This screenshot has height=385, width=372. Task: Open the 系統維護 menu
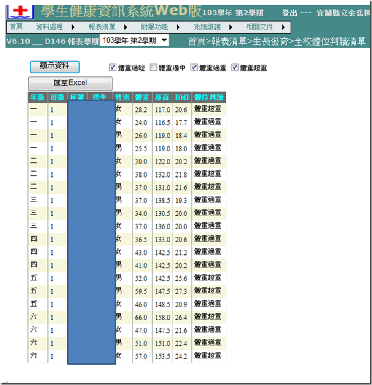(x=207, y=27)
